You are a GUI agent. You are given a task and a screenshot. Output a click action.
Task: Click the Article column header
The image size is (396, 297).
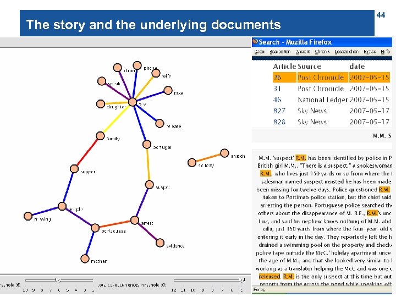click(x=284, y=66)
